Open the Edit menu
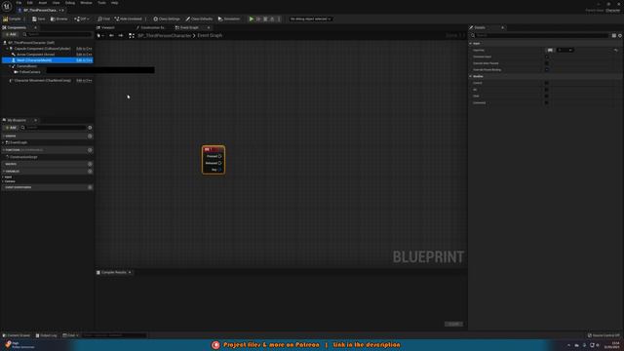The height and width of the screenshot is (351, 624). tap(30, 3)
